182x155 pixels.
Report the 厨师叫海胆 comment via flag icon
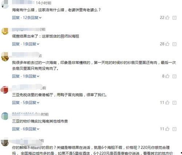[x=174, y=44]
